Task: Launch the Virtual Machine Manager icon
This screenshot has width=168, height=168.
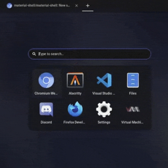Action: (133, 109)
